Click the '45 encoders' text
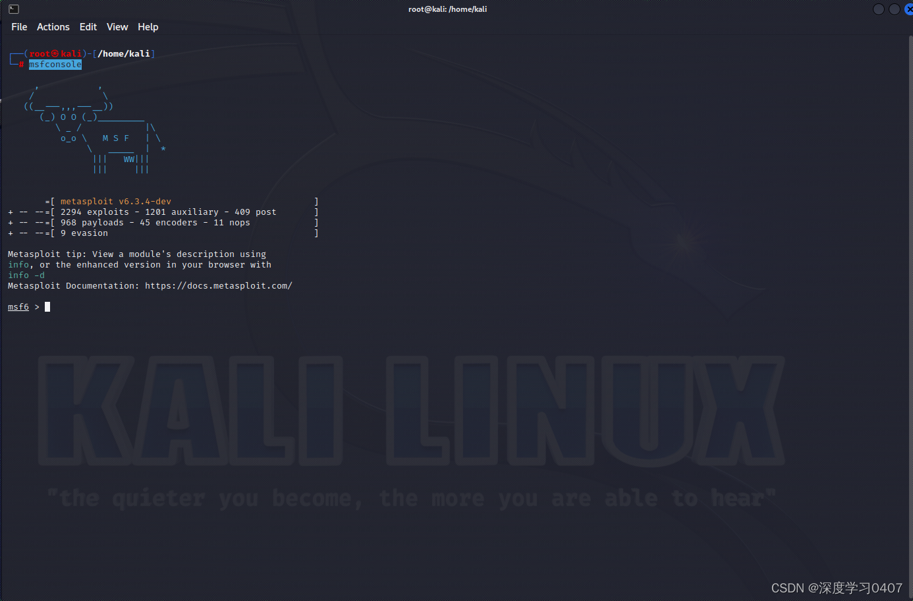Image resolution: width=913 pixels, height=601 pixels. point(169,223)
